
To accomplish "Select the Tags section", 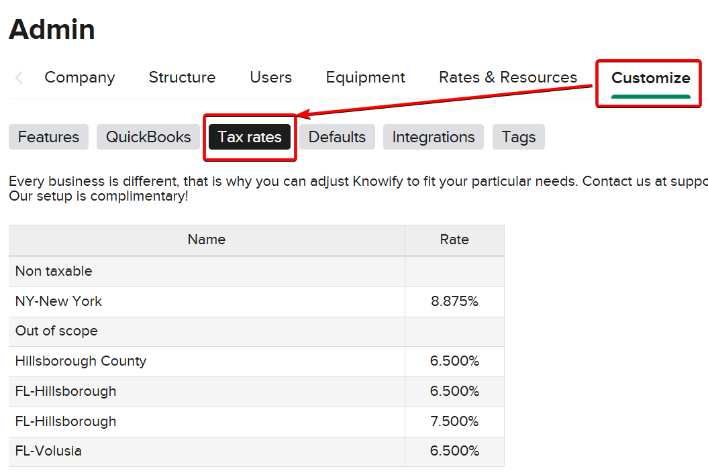I will pyautogui.click(x=518, y=137).
